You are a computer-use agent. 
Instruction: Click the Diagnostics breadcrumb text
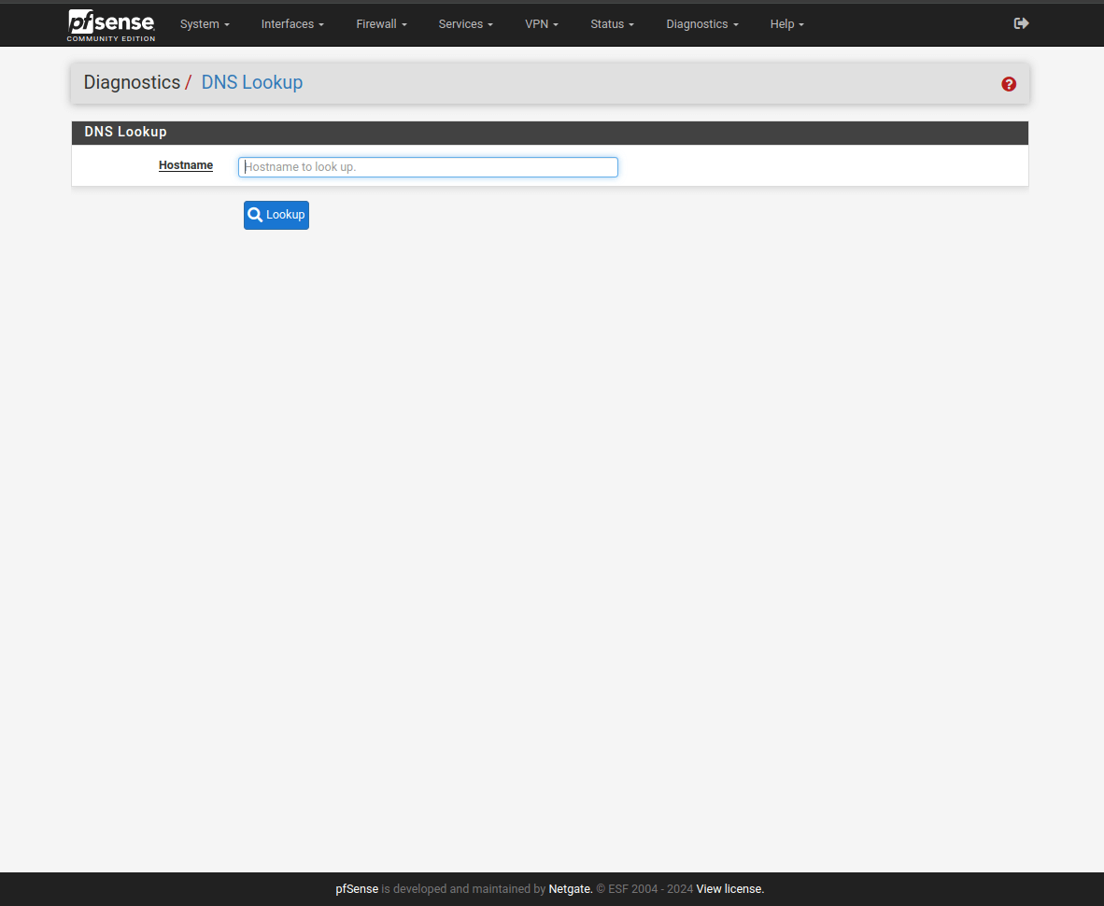(132, 82)
